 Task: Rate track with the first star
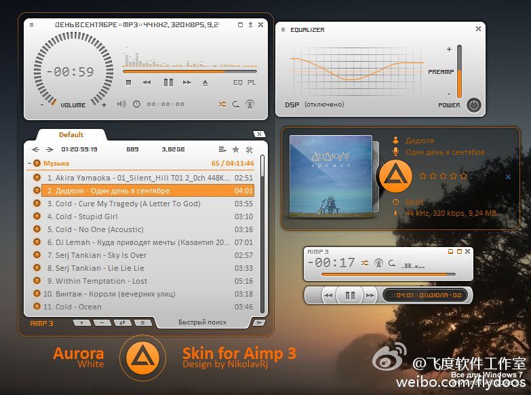click(x=423, y=176)
